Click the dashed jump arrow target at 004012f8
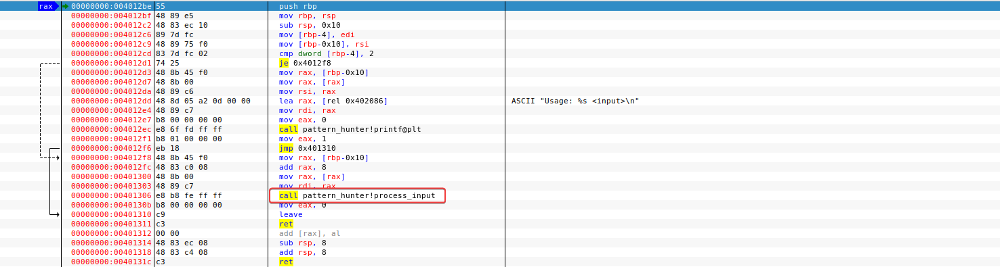The image size is (1000, 267). click(57, 157)
